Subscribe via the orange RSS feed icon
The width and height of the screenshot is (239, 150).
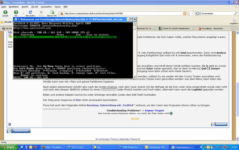click(184, 13)
